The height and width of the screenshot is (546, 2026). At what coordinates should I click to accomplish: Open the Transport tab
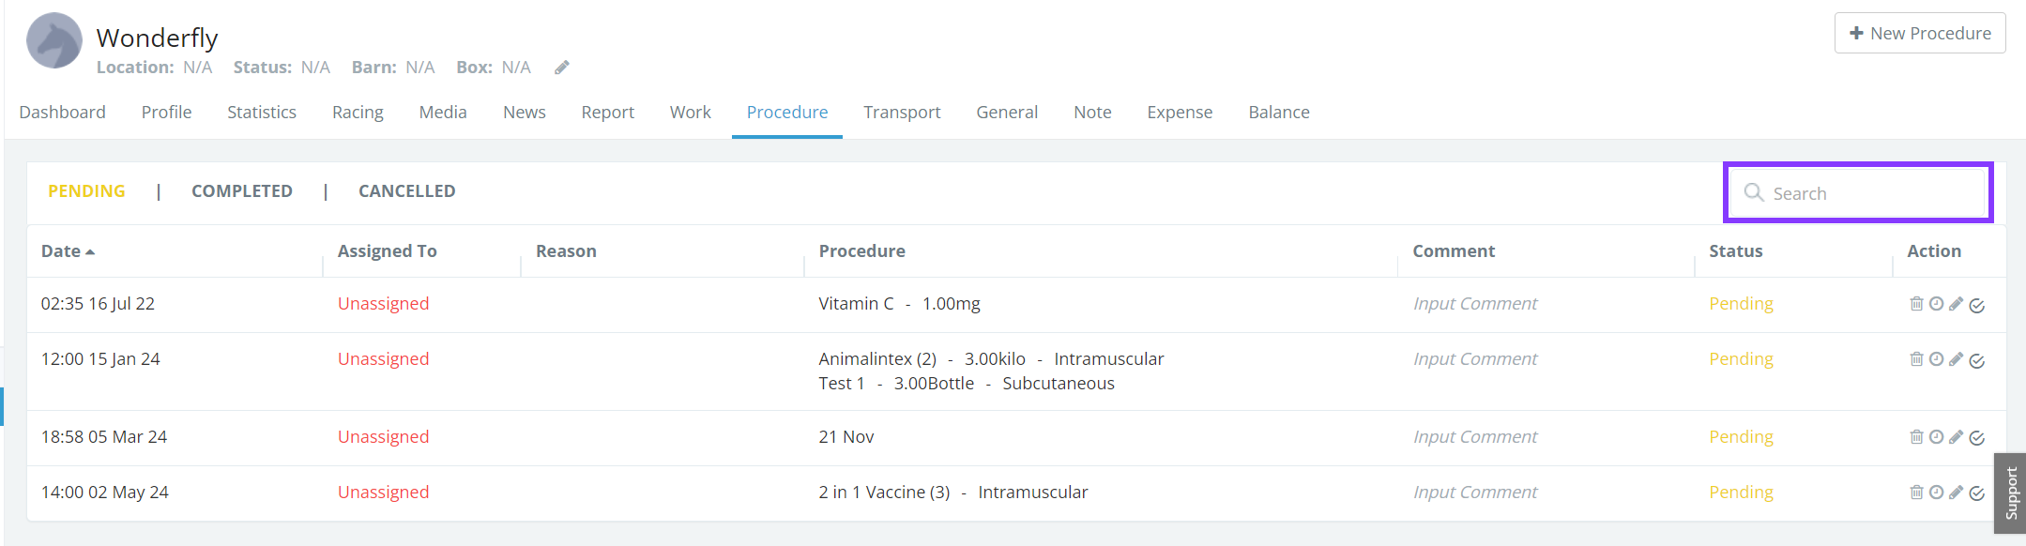pyautogui.click(x=902, y=113)
